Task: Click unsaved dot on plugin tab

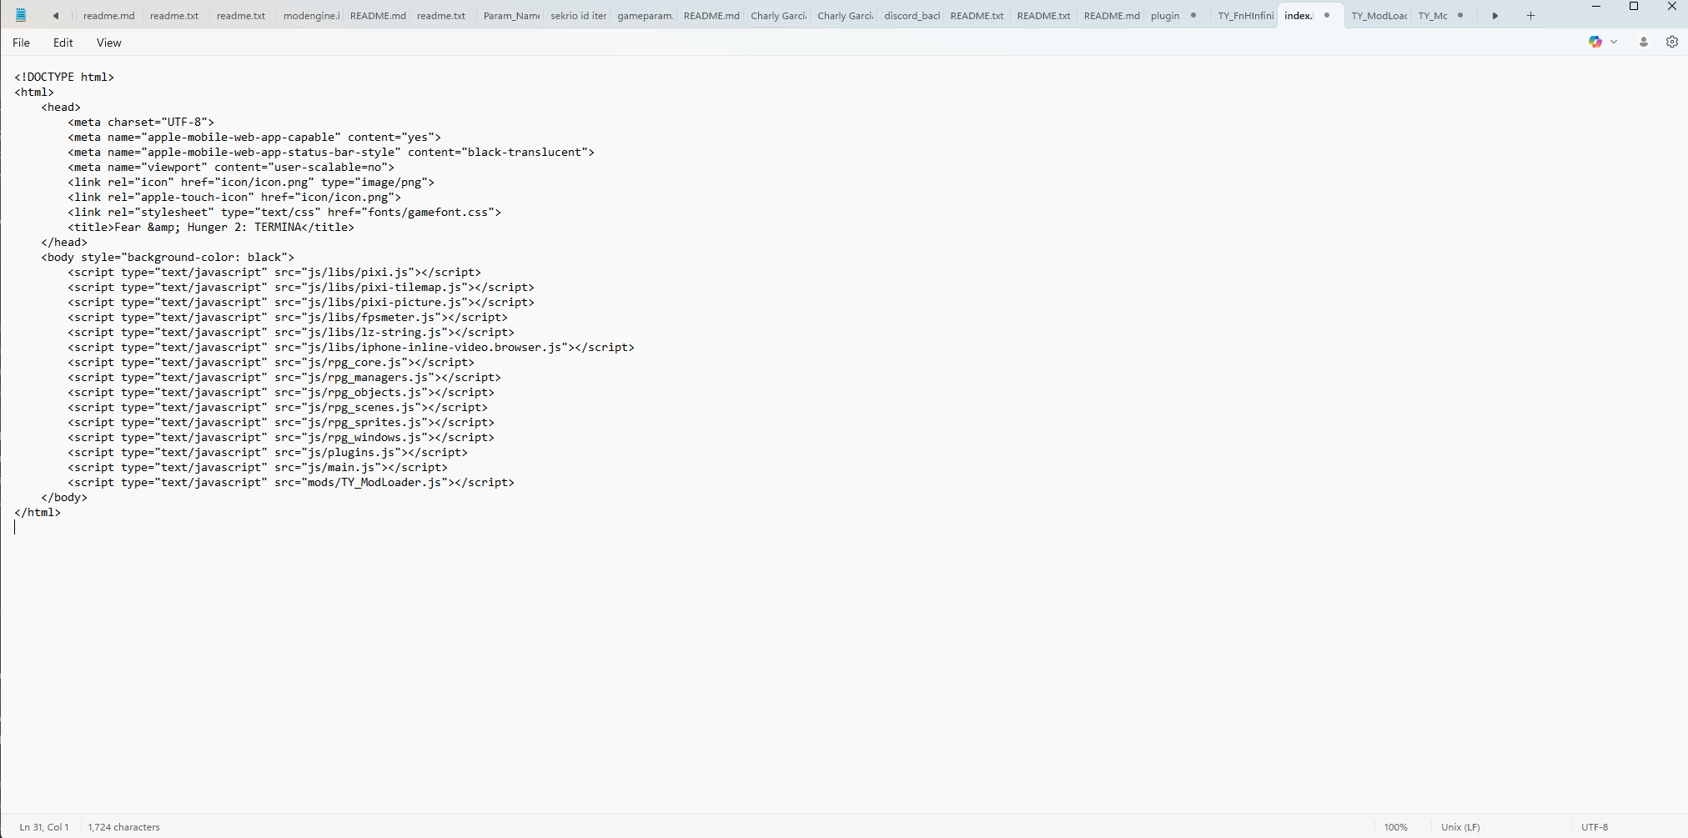Action: click(x=1193, y=15)
